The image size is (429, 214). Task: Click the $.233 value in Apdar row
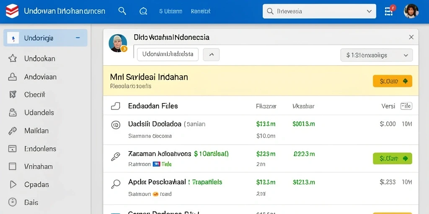pyautogui.click(x=388, y=182)
